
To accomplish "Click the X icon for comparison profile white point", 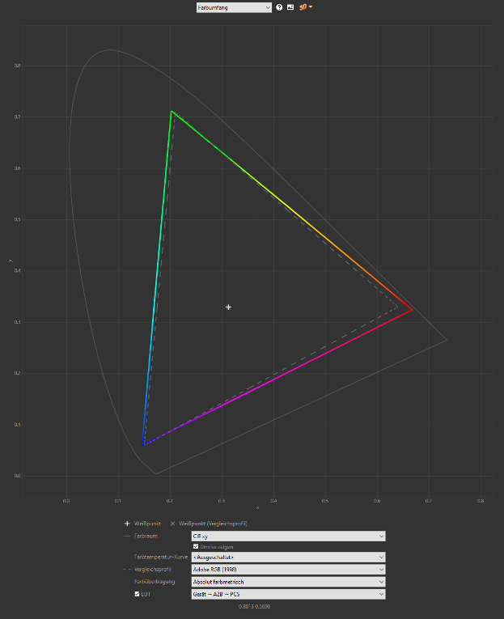I will point(172,524).
